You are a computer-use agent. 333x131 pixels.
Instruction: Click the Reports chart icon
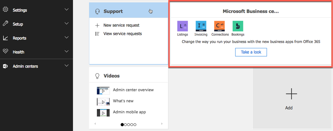[5, 38]
